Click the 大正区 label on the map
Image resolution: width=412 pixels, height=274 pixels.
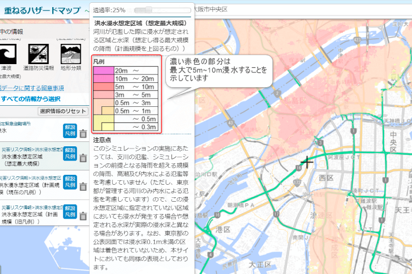(260, 264)
